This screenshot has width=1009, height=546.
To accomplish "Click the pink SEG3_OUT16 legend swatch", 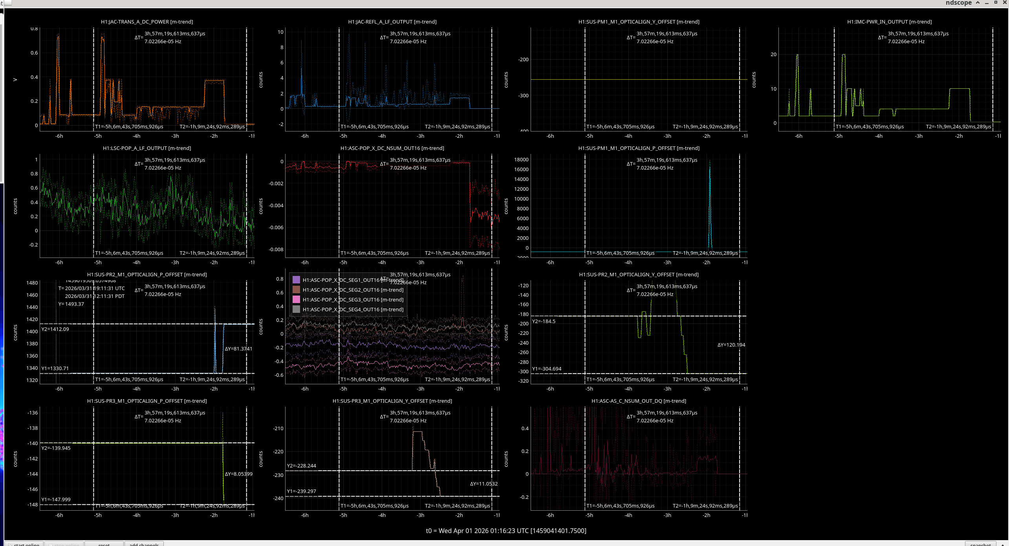I will click(x=297, y=299).
